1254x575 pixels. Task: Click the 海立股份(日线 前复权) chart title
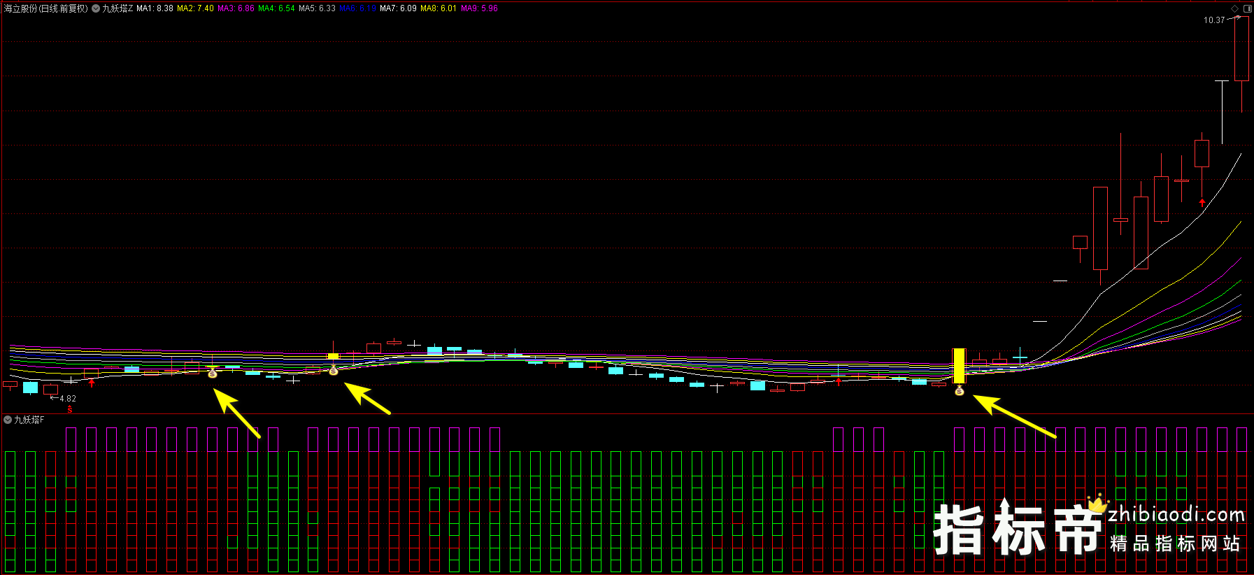[46, 8]
